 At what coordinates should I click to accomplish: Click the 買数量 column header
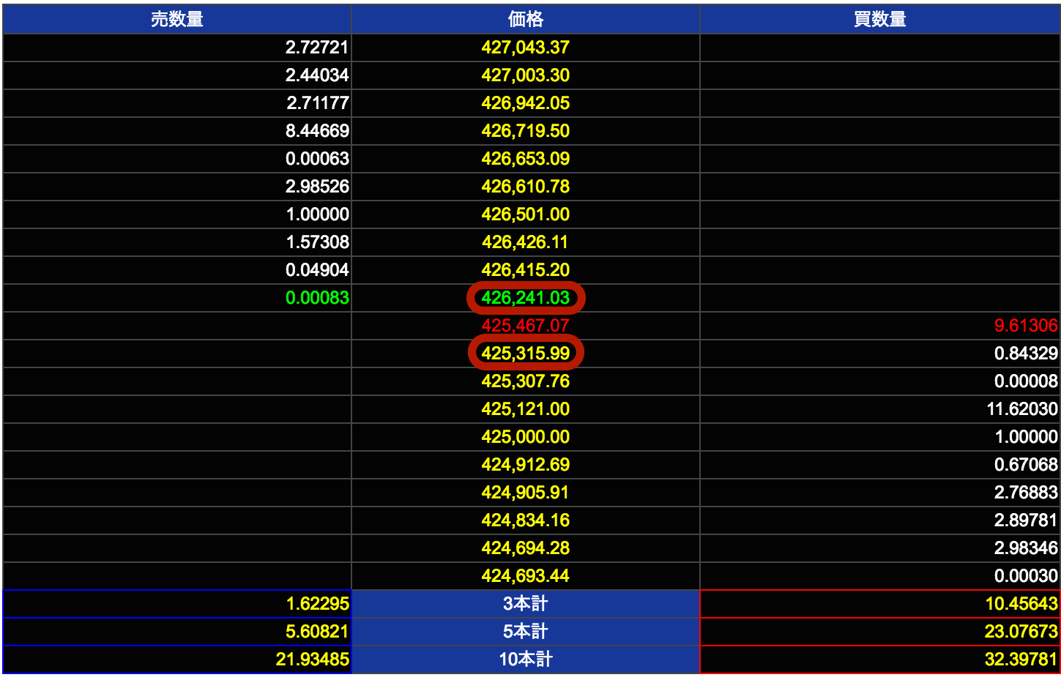pyautogui.click(x=880, y=19)
